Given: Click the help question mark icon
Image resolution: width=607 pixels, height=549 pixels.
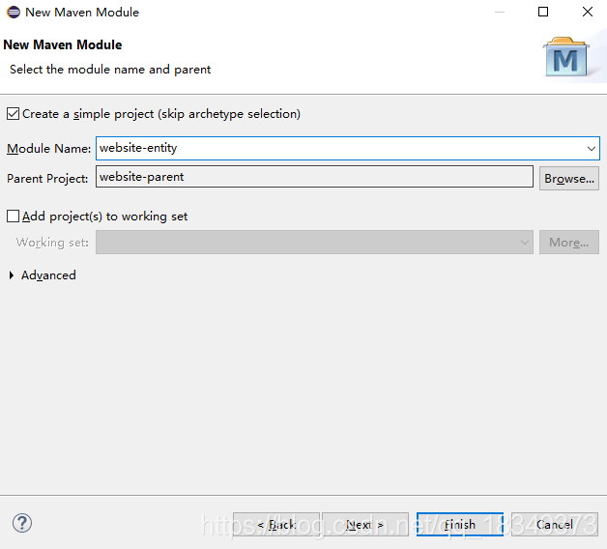Looking at the screenshot, I should 22,523.
